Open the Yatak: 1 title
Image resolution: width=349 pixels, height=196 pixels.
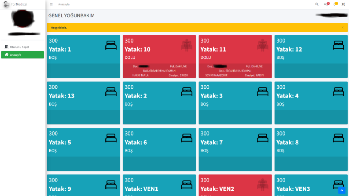[x=60, y=49]
